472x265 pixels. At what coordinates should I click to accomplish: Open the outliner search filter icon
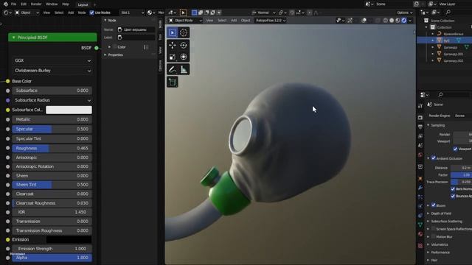tap(448, 12)
